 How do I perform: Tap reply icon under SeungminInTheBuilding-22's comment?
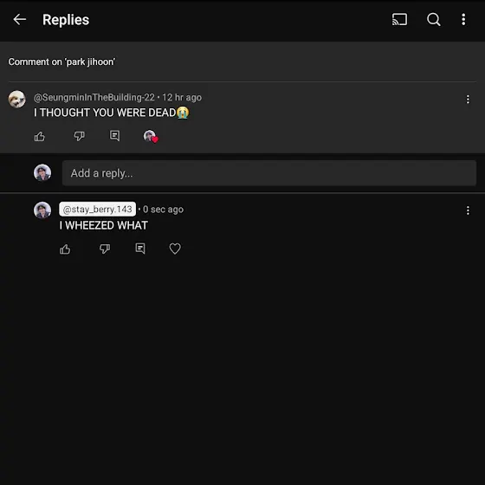(114, 136)
